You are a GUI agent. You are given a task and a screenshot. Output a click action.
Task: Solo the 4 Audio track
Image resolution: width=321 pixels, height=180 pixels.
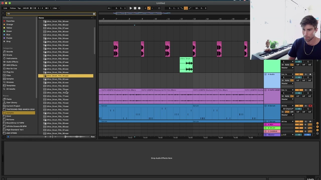pos(306,74)
